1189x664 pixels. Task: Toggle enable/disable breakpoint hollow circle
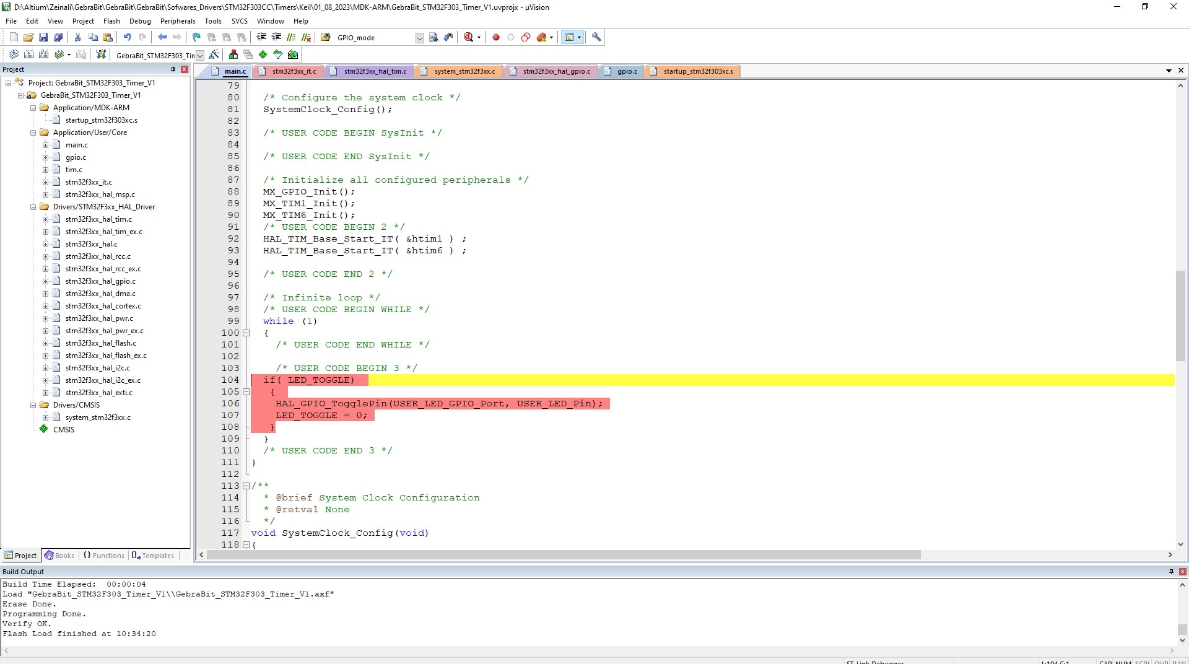pos(511,37)
